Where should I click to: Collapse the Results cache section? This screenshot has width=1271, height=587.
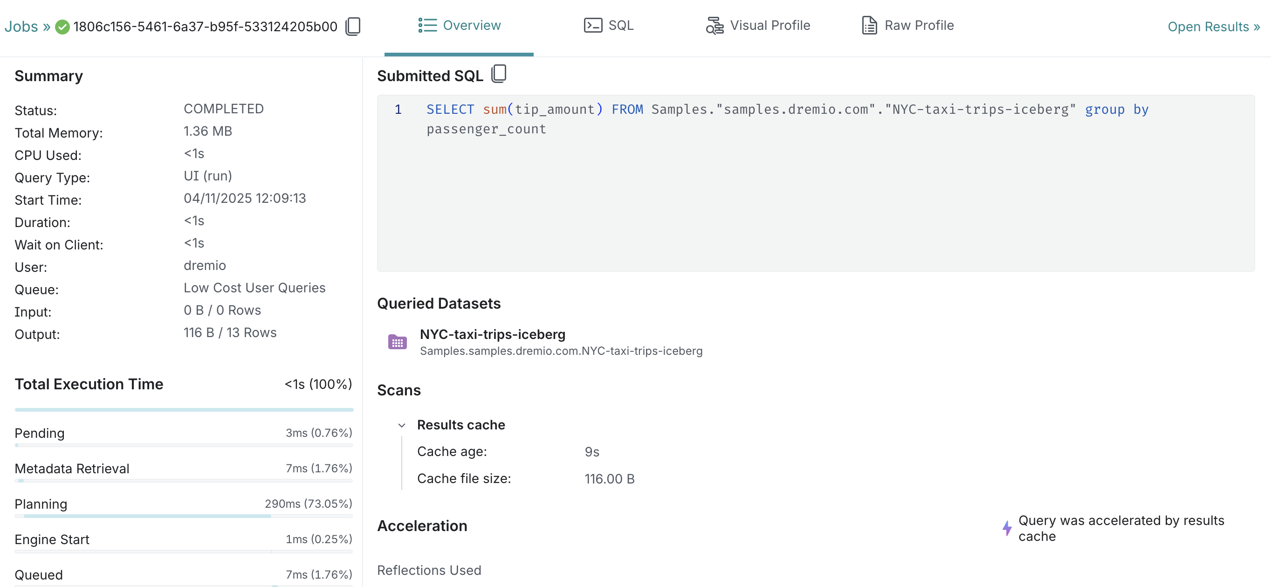[x=402, y=425]
